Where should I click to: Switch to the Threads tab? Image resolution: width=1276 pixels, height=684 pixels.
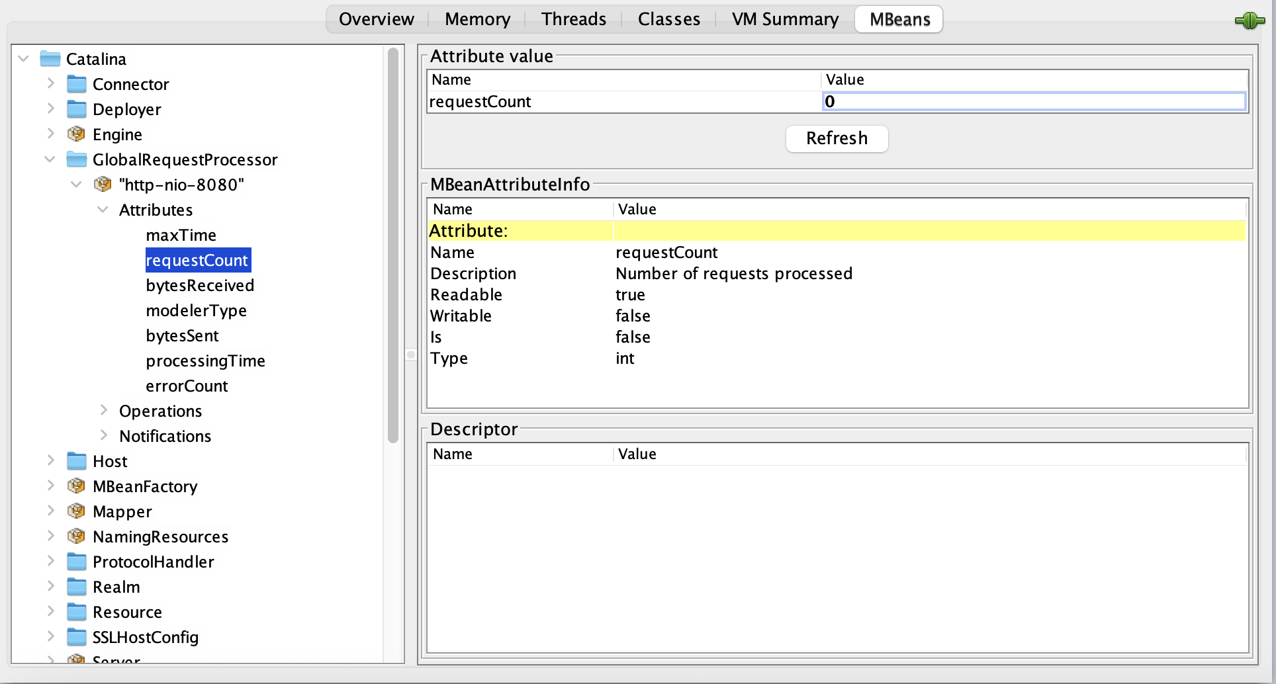(x=573, y=19)
